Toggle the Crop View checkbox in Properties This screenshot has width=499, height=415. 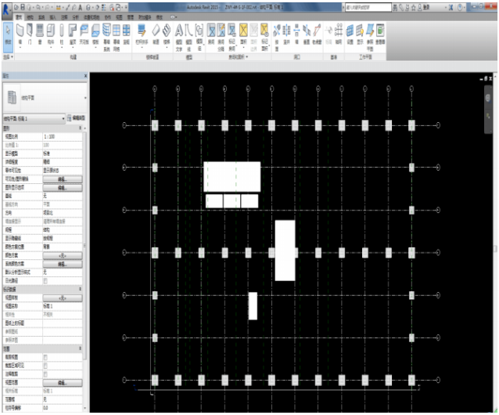(45, 356)
